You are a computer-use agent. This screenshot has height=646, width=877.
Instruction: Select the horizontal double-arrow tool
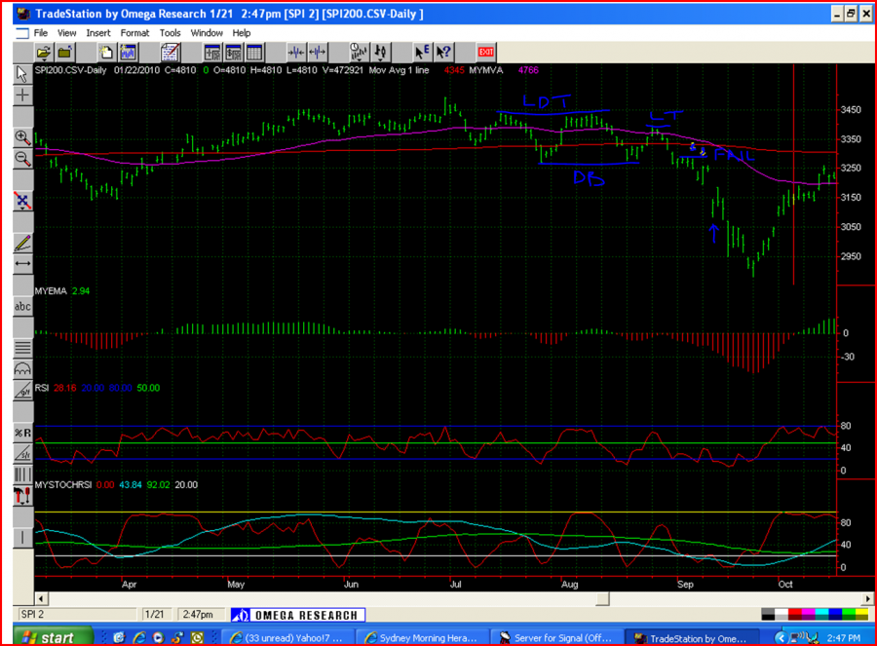point(22,264)
